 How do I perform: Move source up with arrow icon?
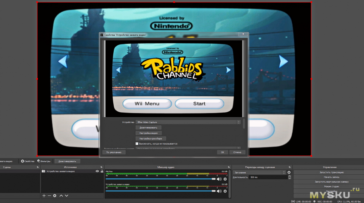[61, 196]
